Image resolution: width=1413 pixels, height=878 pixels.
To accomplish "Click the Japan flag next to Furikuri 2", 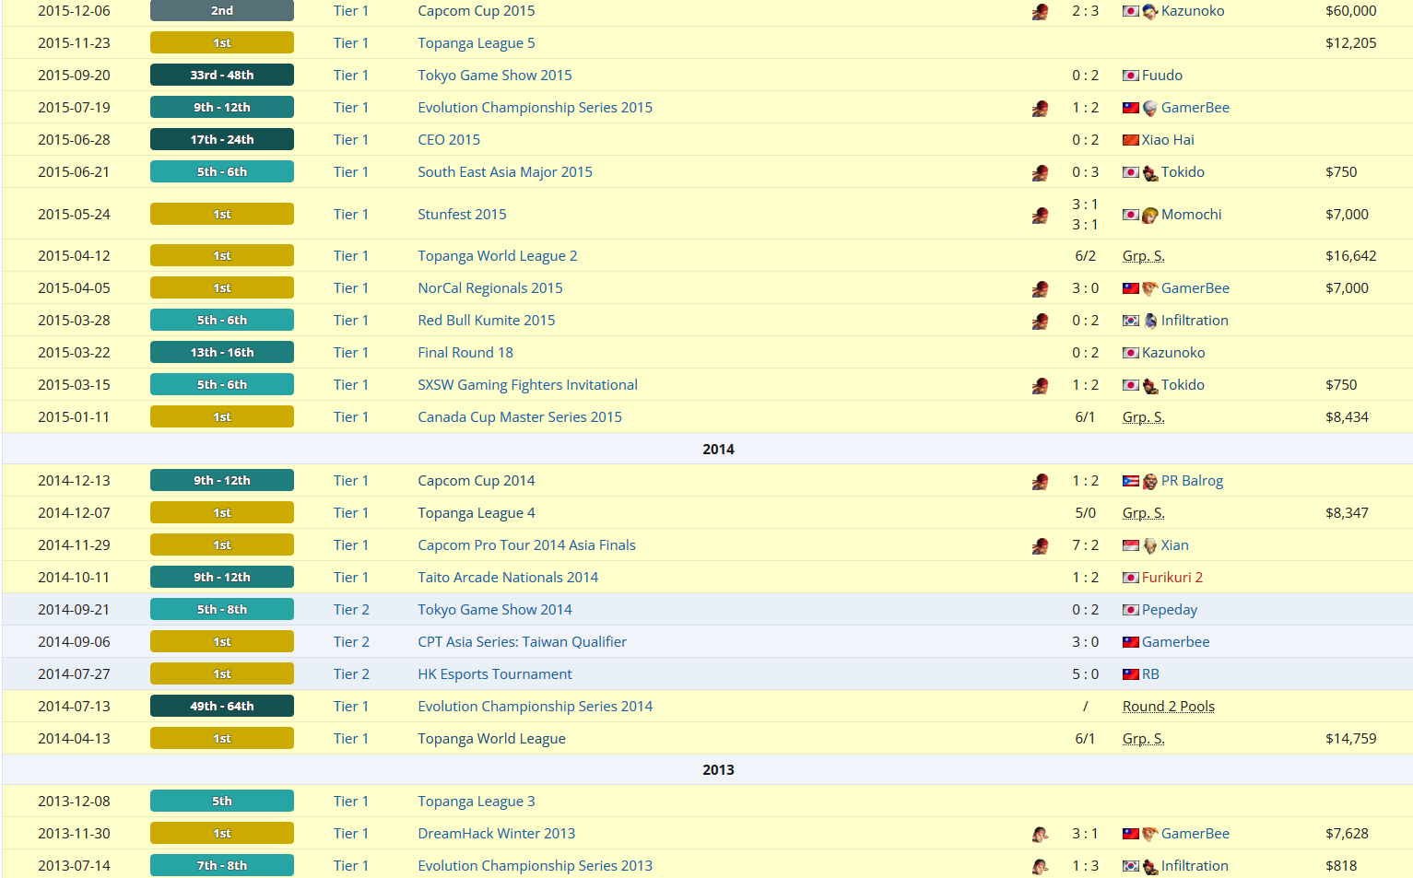I will point(1130,578).
